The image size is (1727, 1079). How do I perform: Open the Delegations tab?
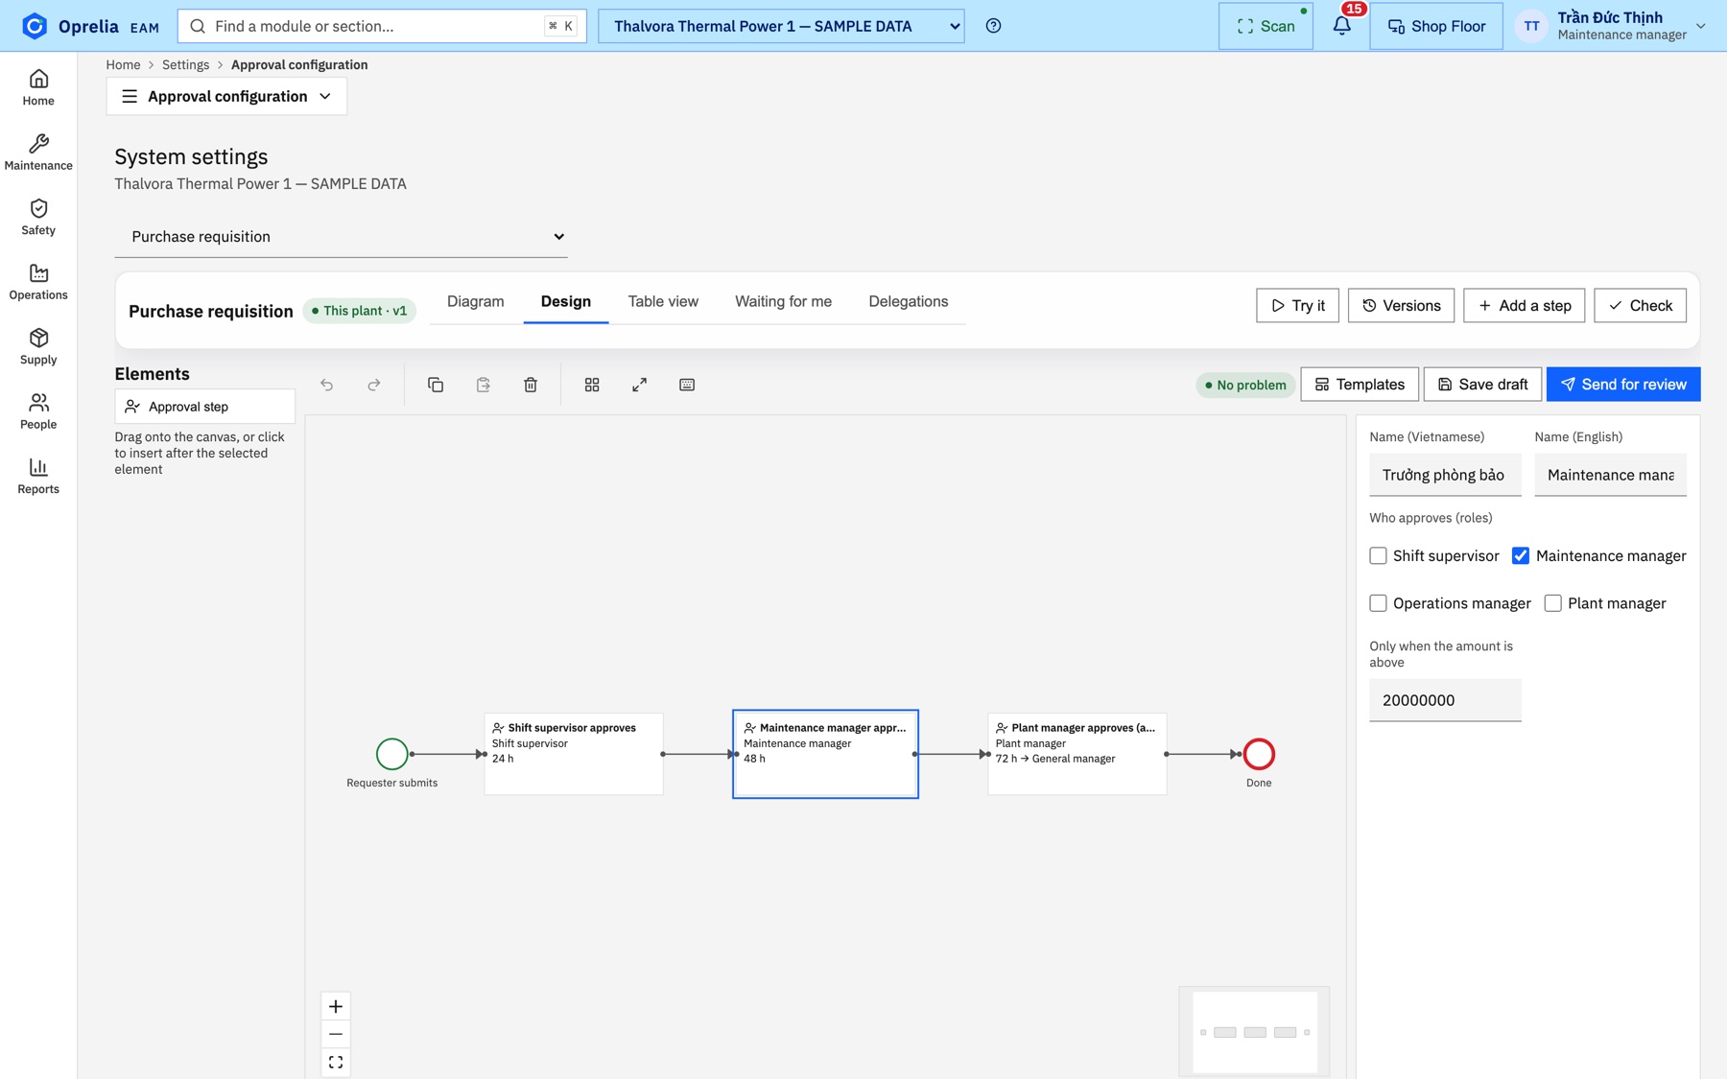(909, 301)
